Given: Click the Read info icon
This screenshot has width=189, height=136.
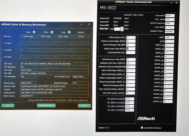Looking at the screenshot, I should [x=34, y=32].
